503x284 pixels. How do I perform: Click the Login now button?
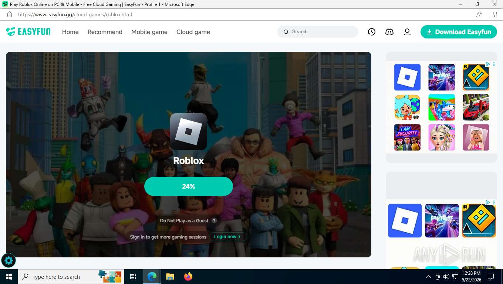pos(228,237)
